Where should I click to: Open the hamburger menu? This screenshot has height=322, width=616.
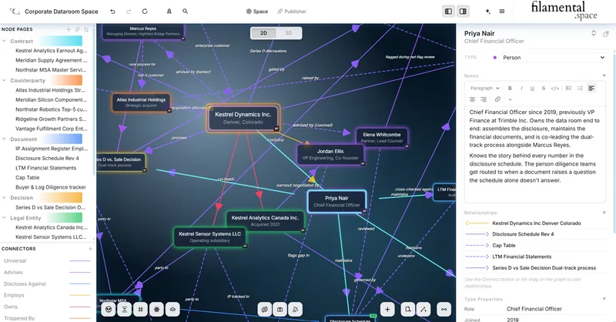click(x=502, y=12)
